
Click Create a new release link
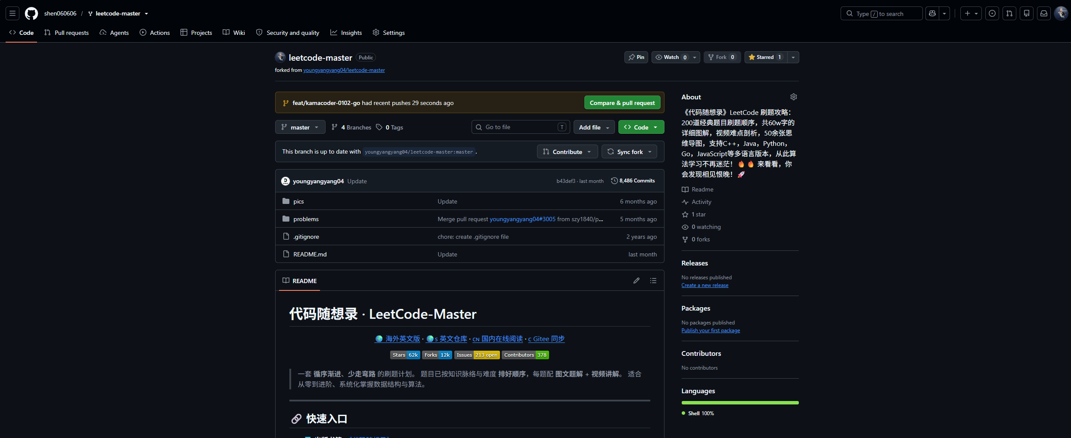pyautogui.click(x=705, y=285)
